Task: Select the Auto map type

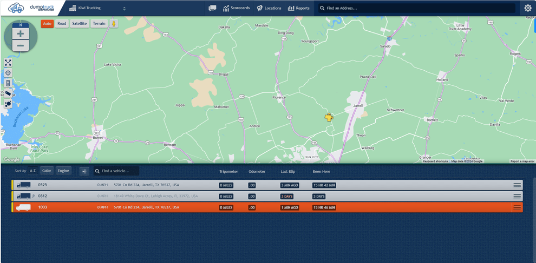Action: click(47, 24)
